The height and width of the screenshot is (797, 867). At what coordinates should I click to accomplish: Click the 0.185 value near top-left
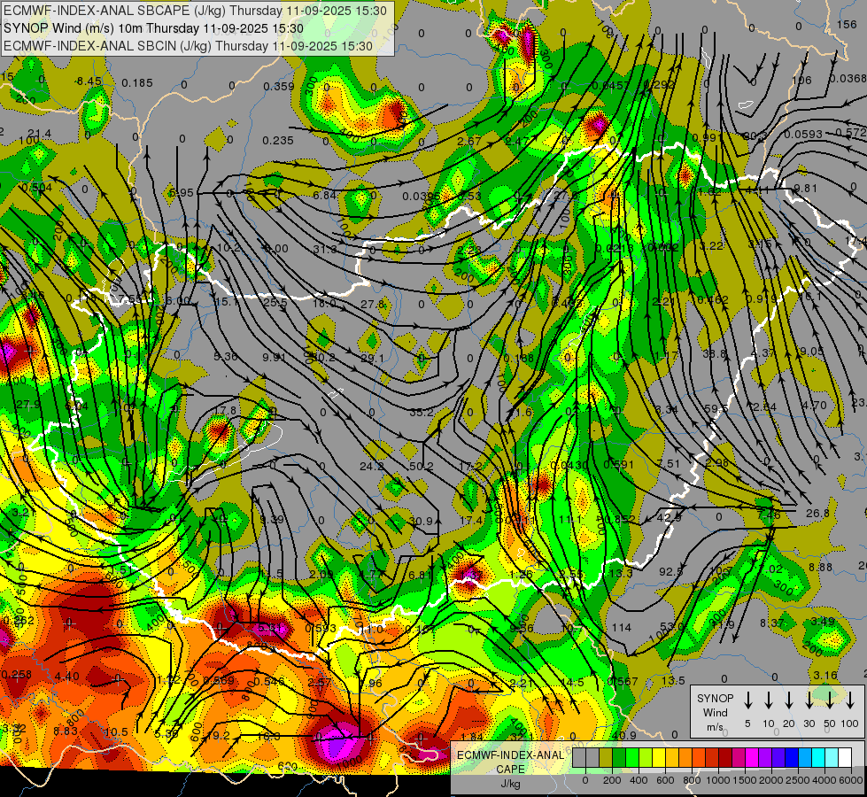[137, 83]
